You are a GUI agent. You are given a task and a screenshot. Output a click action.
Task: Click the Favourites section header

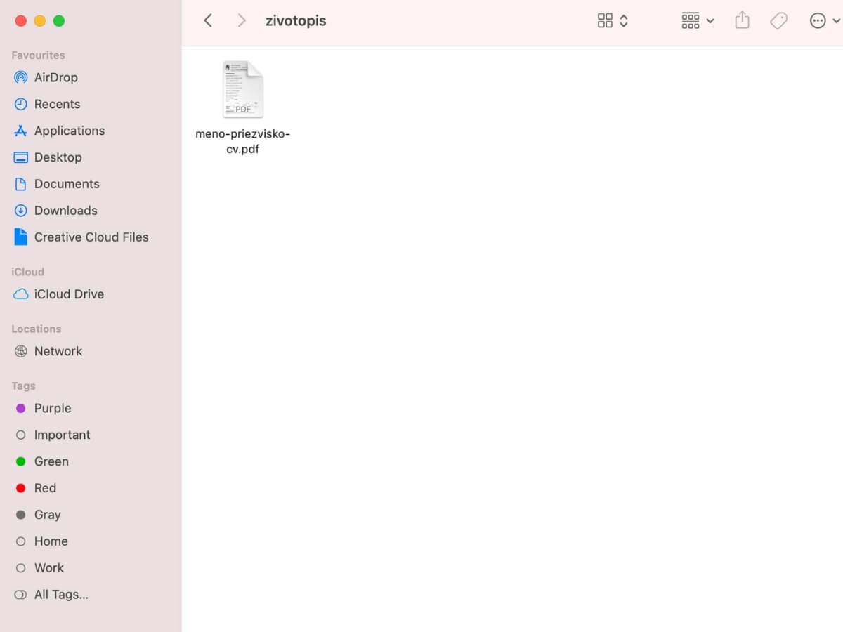38,55
